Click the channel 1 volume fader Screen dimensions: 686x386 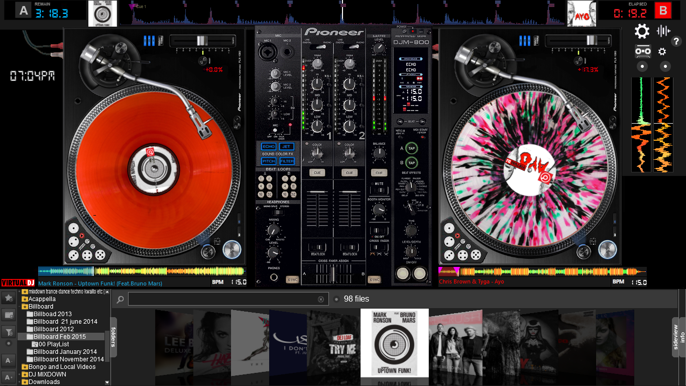[x=317, y=192]
